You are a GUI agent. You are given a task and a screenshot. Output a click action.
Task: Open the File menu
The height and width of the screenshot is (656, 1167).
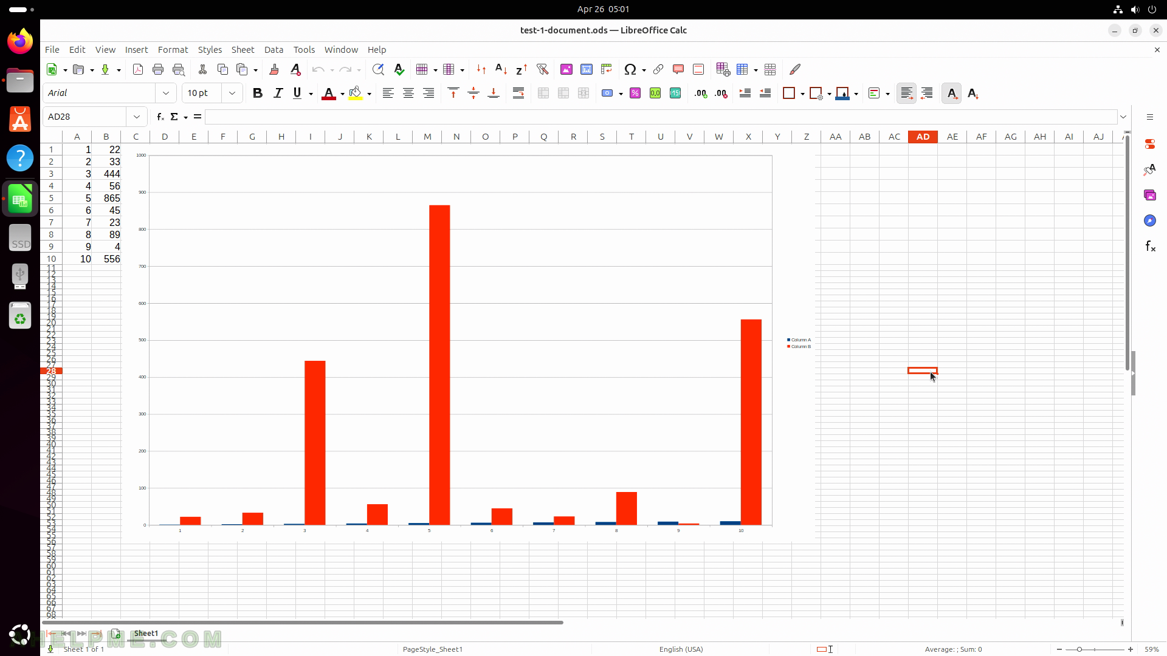click(x=52, y=50)
